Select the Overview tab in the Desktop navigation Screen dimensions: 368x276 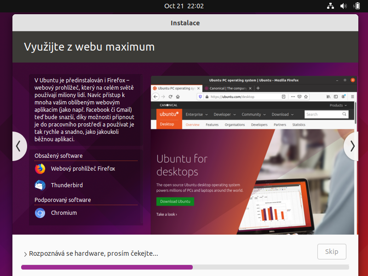click(x=192, y=124)
